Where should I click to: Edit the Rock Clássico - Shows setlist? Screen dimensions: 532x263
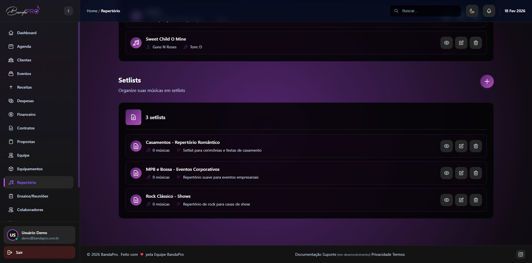(461, 200)
